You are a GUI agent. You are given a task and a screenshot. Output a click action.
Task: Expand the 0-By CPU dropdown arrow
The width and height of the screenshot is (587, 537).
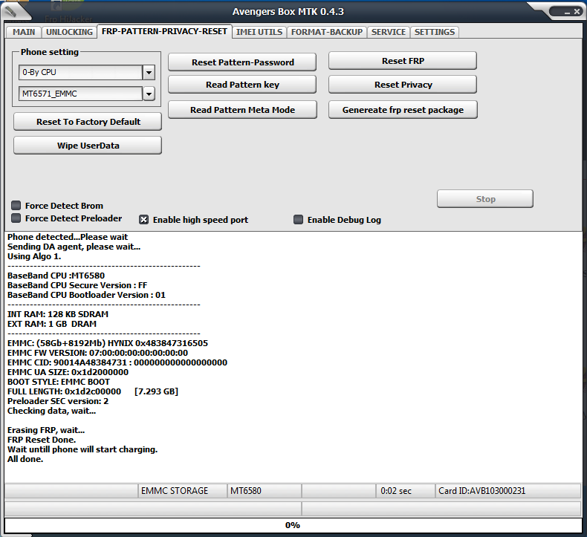click(x=149, y=72)
